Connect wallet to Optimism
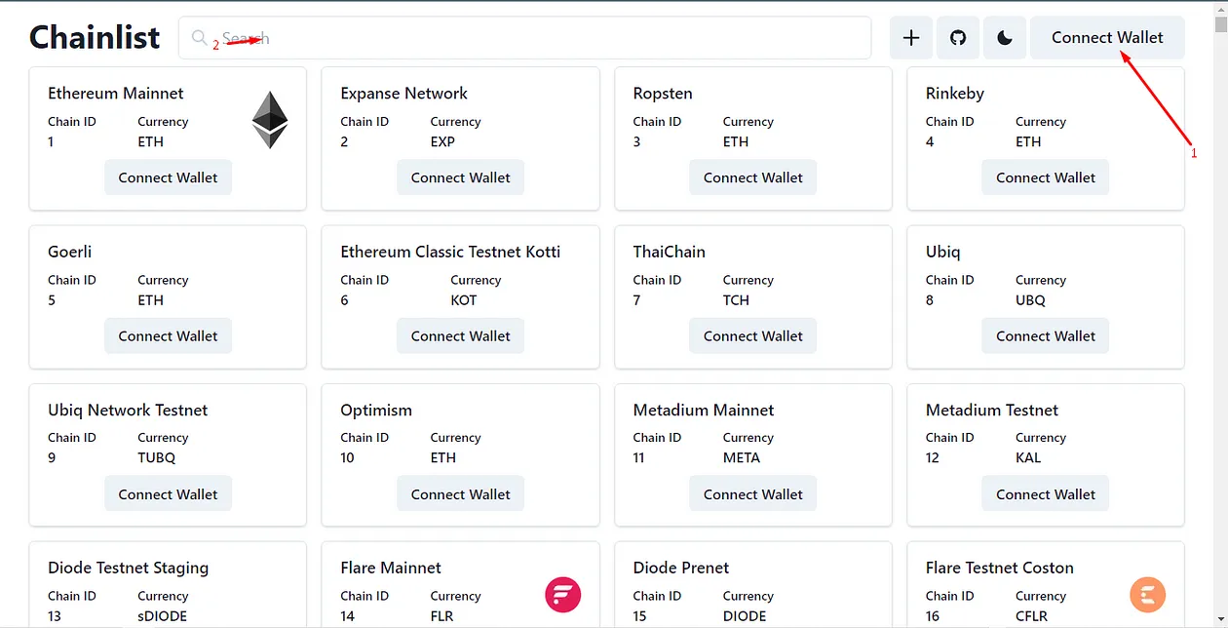Image resolution: width=1228 pixels, height=628 pixels. pos(460,494)
